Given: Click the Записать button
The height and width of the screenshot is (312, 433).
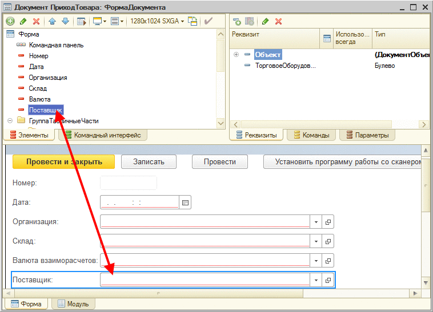Looking at the screenshot, I should point(149,161).
